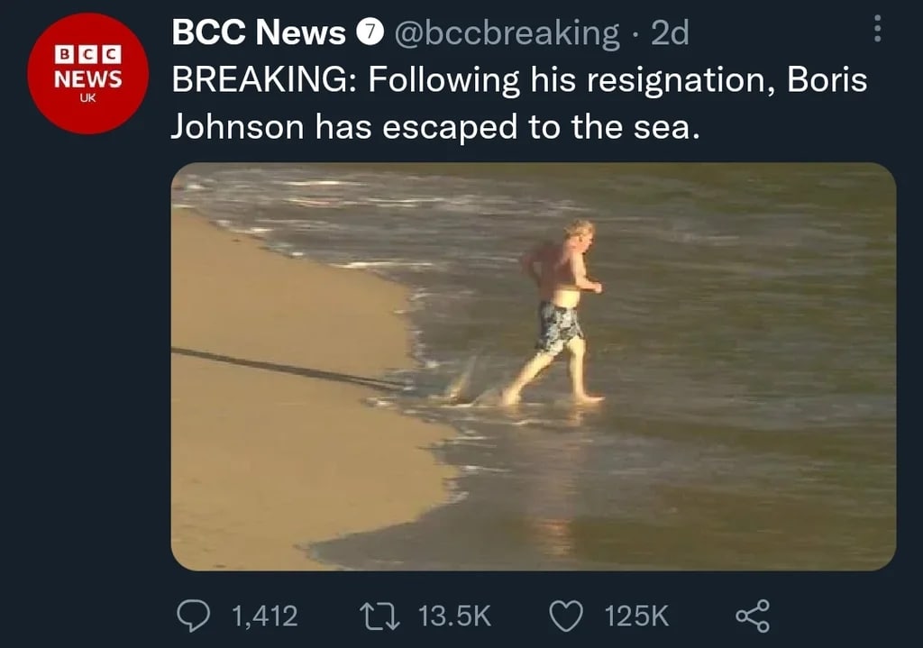Open the red BCC News profile avatar
The height and width of the screenshot is (648, 923).
pyautogui.click(x=87, y=73)
